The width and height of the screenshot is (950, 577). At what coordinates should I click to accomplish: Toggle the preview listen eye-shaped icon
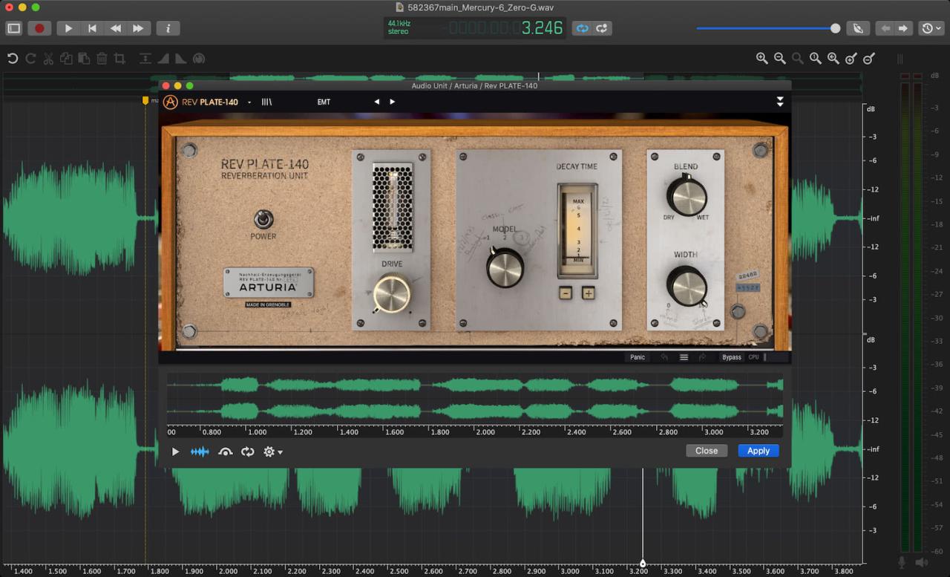coord(226,452)
